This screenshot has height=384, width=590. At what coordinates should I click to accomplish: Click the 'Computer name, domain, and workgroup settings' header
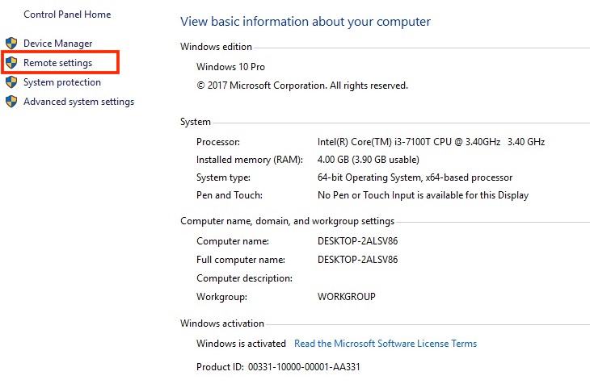pyautogui.click(x=287, y=221)
